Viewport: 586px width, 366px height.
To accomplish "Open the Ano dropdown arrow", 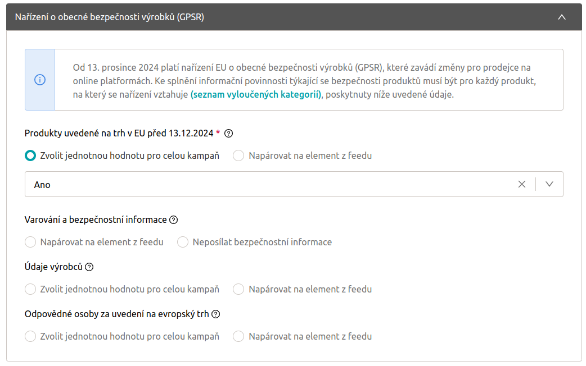I will click(x=549, y=184).
